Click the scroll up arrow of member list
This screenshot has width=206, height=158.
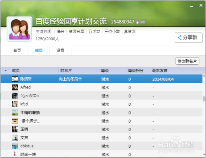(204, 76)
